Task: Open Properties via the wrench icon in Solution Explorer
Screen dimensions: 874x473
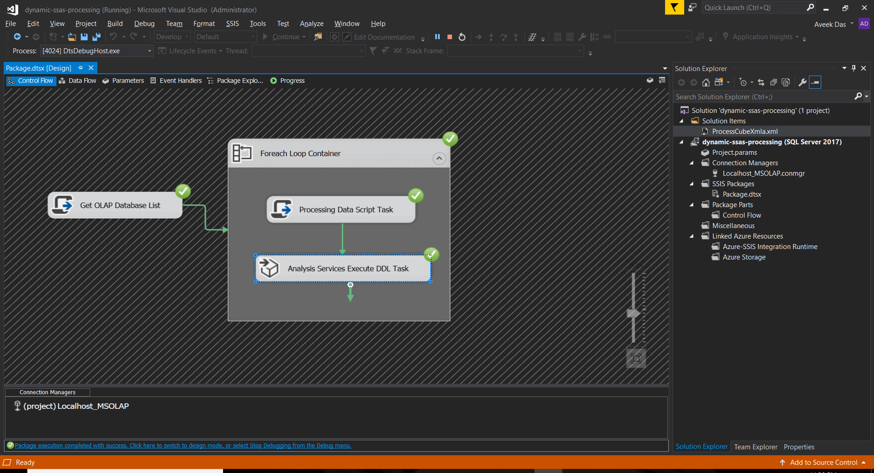Action: 802,82
